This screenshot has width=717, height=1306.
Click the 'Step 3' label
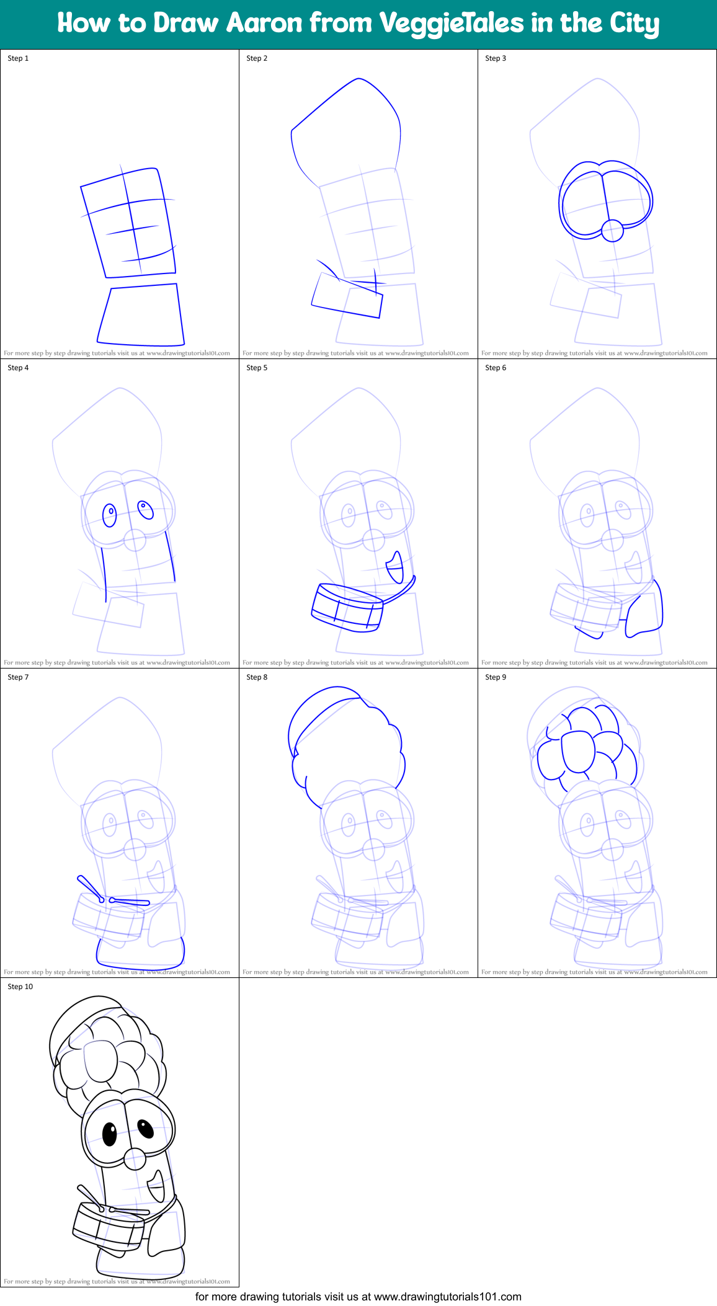click(x=496, y=58)
